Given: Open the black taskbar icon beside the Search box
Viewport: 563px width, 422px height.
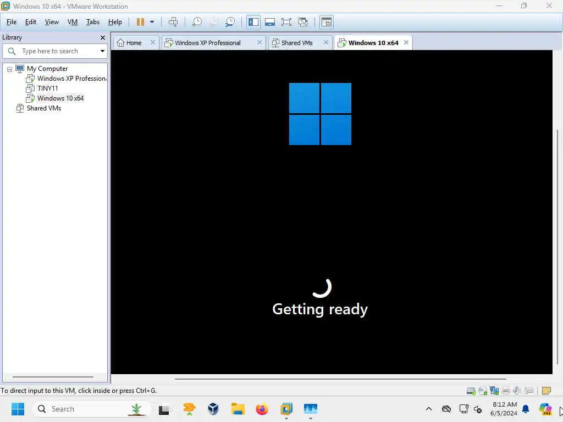Looking at the screenshot, I should [164, 409].
